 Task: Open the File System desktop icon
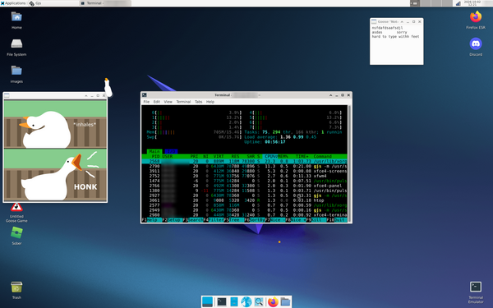click(x=16, y=47)
